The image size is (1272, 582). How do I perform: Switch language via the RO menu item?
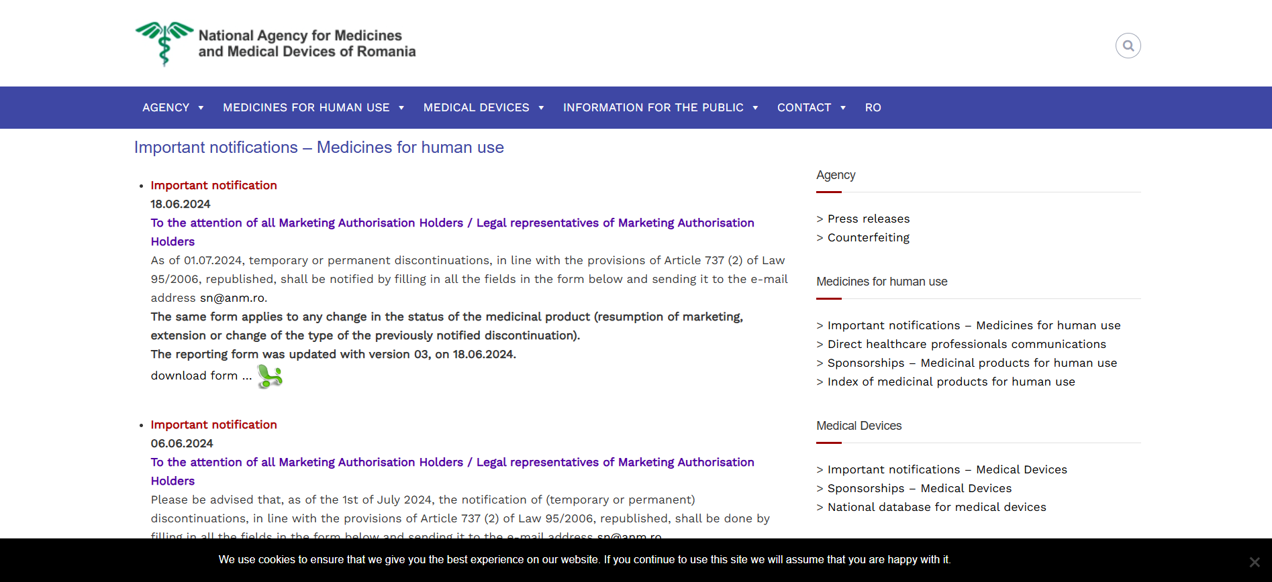(873, 107)
